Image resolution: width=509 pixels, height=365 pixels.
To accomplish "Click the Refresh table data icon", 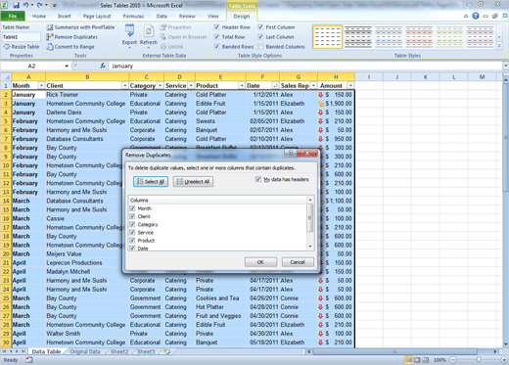I will [149, 36].
